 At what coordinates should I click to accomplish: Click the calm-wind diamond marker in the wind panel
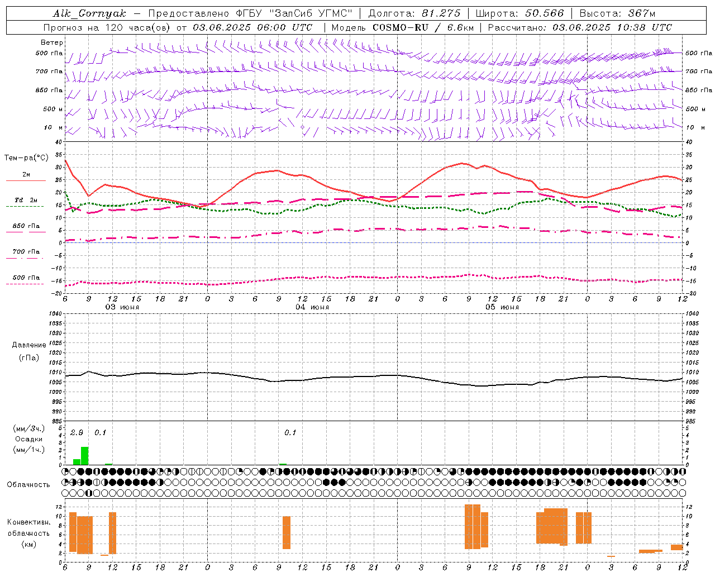tap(303, 127)
